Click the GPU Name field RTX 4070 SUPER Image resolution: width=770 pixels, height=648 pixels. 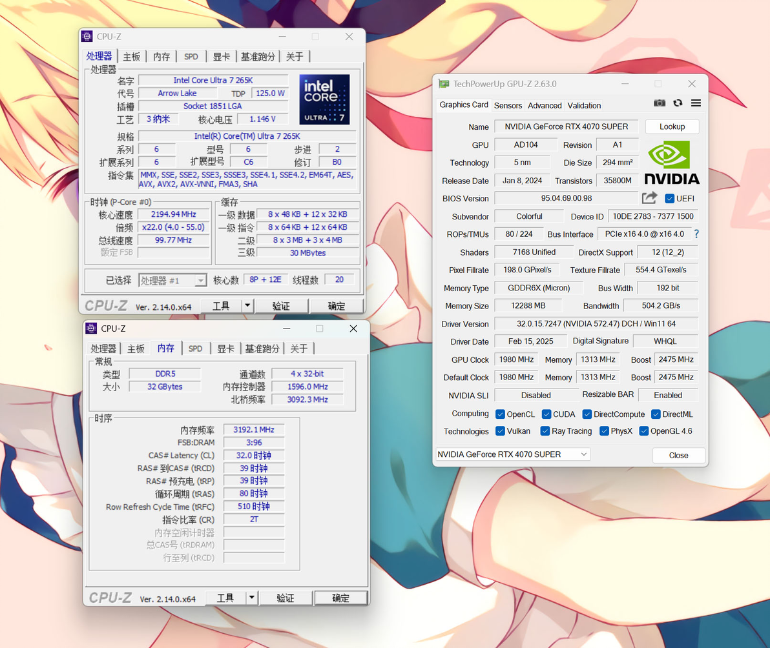tap(567, 127)
